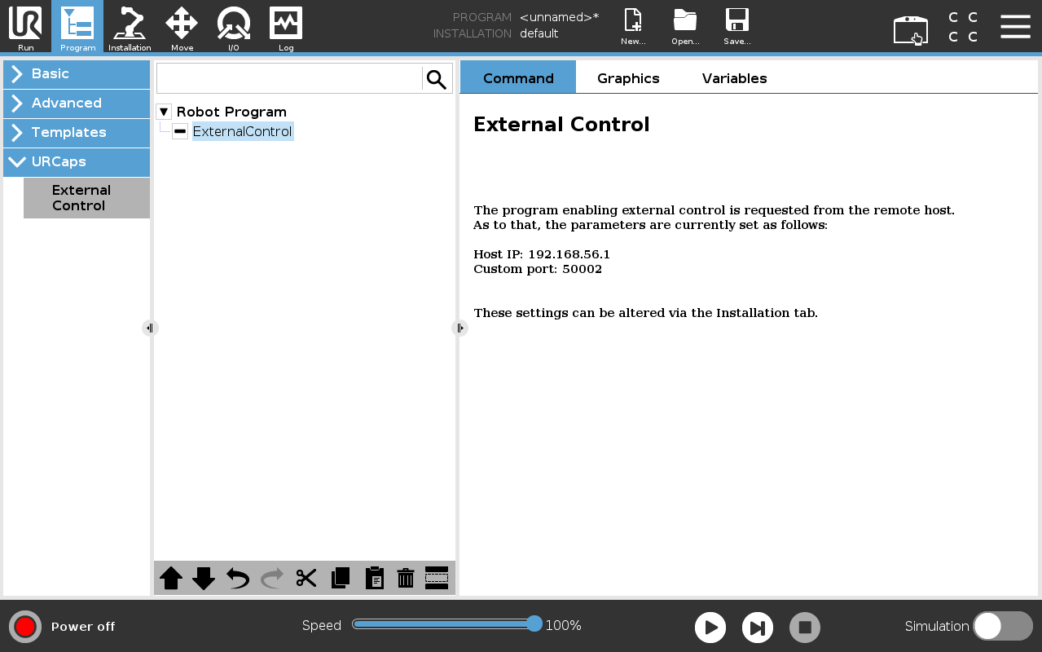Paste a copied program node
The image size is (1042, 652).
[x=374, y=578]
